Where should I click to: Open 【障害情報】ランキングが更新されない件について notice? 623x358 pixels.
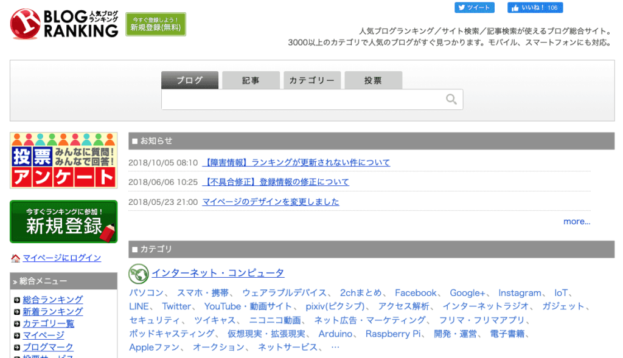tap(296, 163)
